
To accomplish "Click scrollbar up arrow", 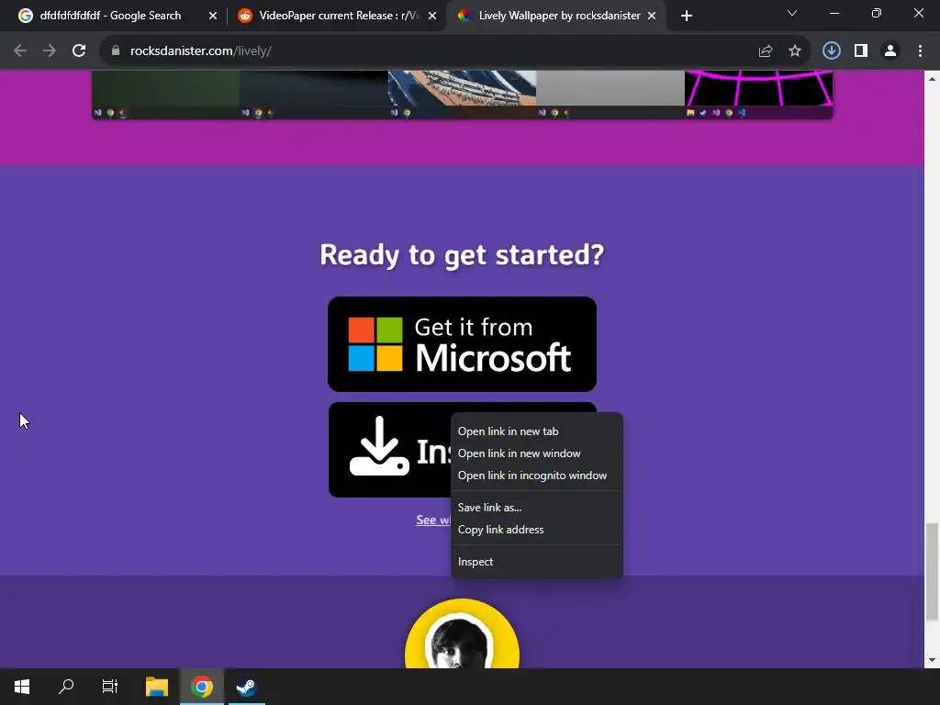I will click(932, 79).
